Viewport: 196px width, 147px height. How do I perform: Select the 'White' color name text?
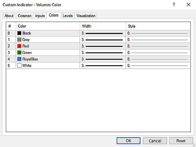[27, 66]
